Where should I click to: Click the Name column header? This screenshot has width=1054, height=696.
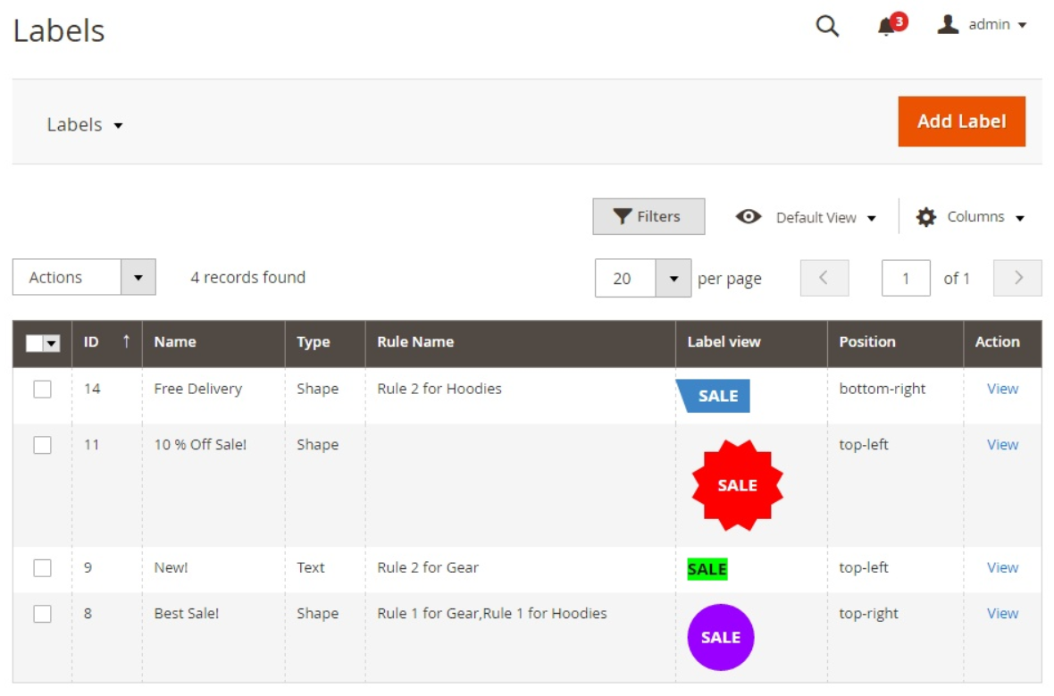[175, 342]
